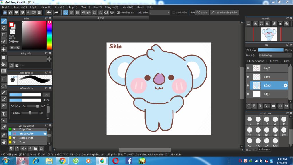Screen dimensions: 293x165
Task: Open add brush dropdown in brush panel
Action: [23, 148]
